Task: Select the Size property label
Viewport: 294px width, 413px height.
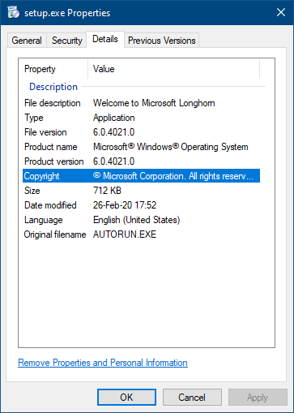Action: [x=32, y=191]
